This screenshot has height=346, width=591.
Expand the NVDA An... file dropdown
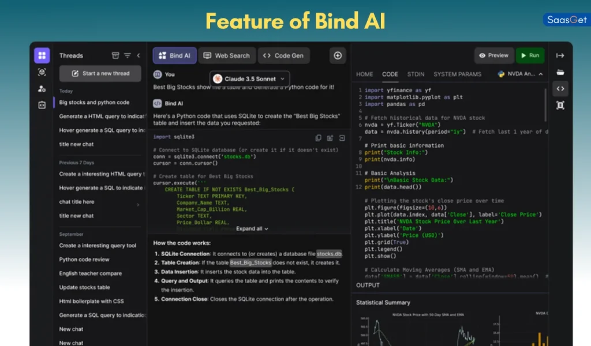541,74
